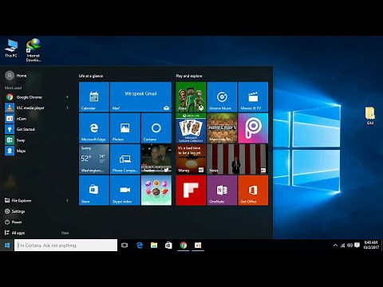Screen dimensions: 383x287
Task: Click the Windows Start button
Action: tap(7, 245)
